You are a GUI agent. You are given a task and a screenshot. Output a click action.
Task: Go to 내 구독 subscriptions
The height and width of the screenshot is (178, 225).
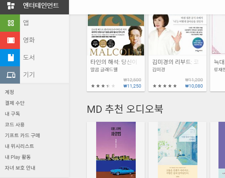[x=13, y=114]
